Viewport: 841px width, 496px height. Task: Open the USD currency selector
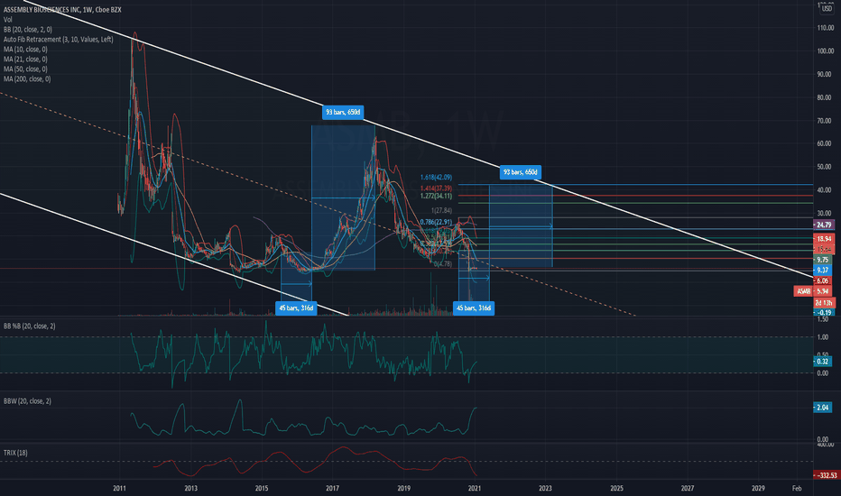[827, 8]
